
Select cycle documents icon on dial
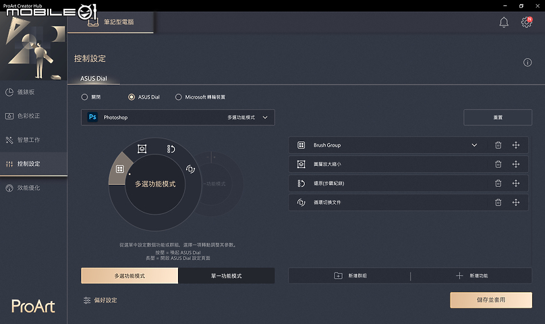190,169
